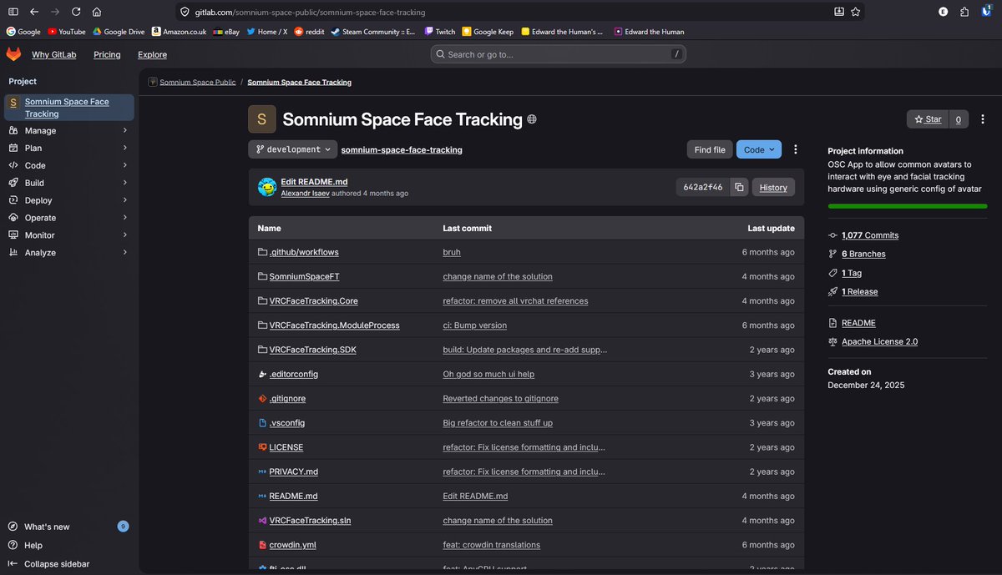Open the development branch dropdown
This screenshot has width=1002, height=575.
coord(292,149)
